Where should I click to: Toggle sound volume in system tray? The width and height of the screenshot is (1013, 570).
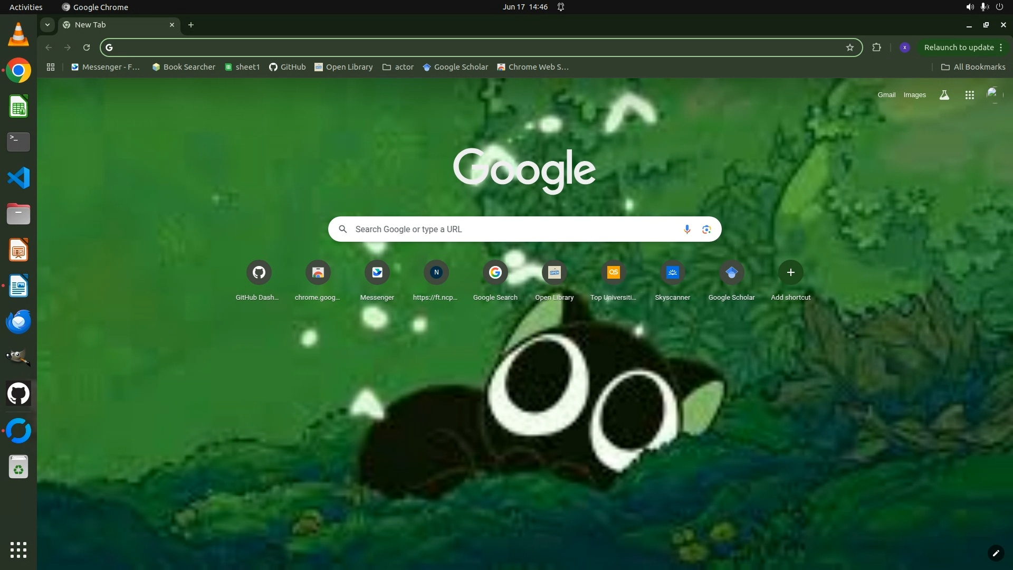click(969, 7)
